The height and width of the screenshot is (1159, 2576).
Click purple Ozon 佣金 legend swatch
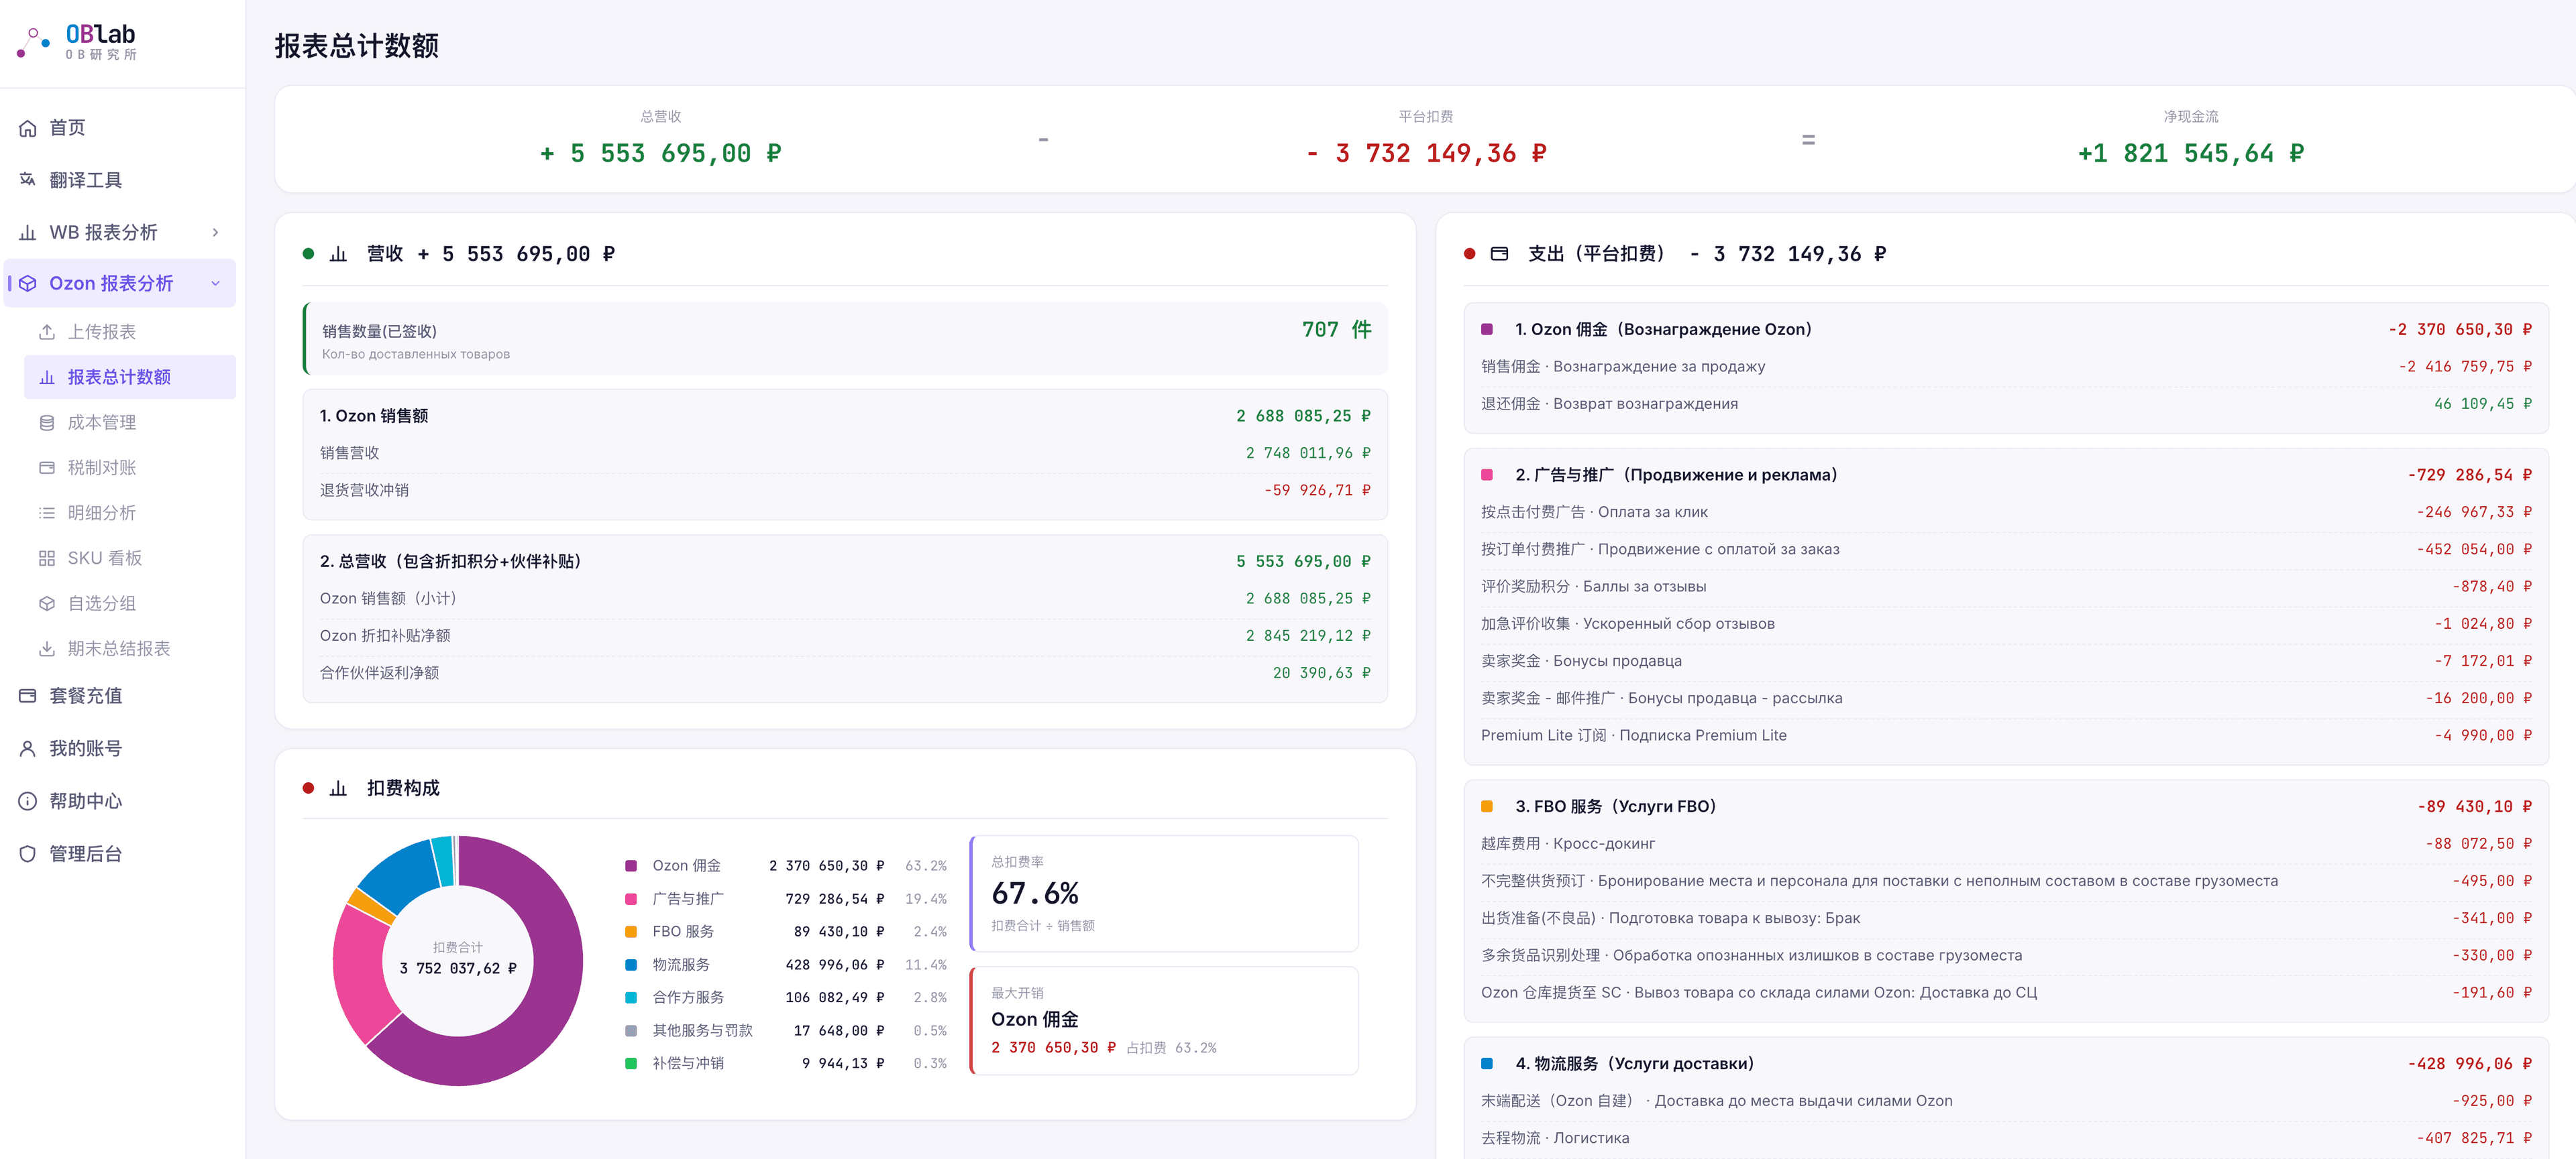click(631, 866)
